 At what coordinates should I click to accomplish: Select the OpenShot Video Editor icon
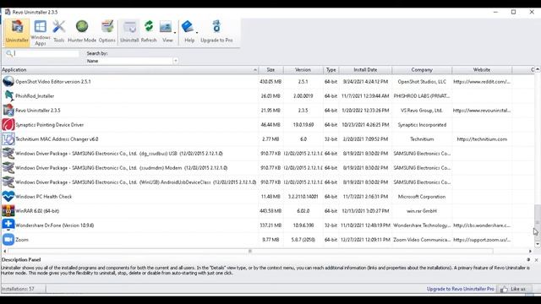(x=8, y=82)
